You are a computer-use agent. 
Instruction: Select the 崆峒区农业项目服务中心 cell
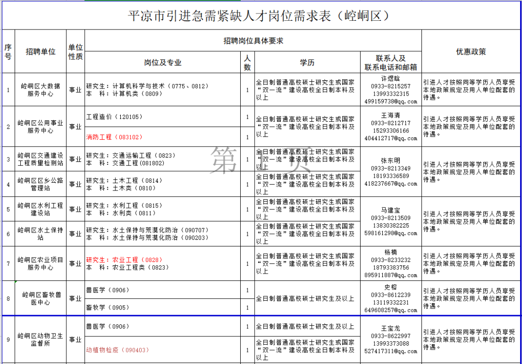41,263
